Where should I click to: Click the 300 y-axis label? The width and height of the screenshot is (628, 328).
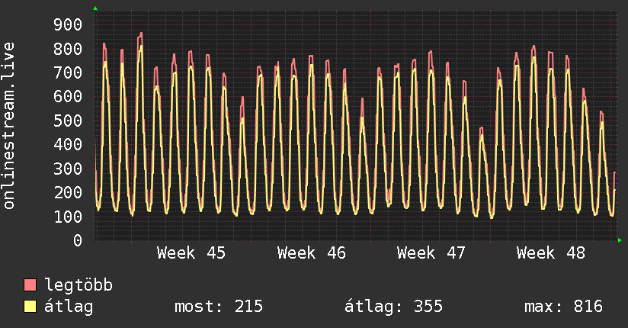tap(68, 169)
